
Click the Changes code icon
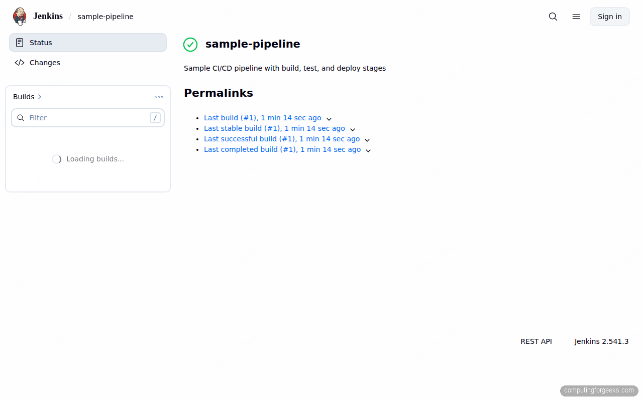[x=20, y=62]
